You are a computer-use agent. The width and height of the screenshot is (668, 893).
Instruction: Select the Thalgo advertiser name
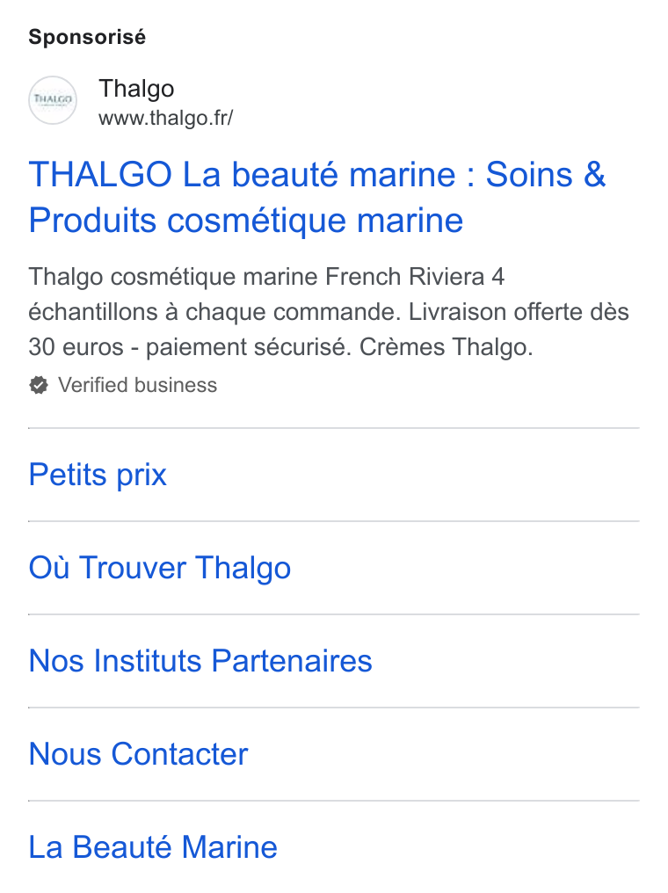136,89
